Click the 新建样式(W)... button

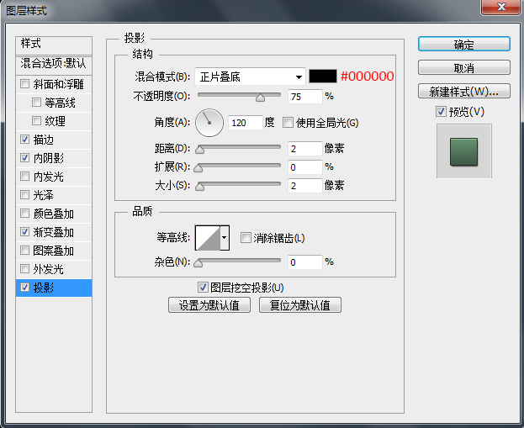click(x=464, y=91)
